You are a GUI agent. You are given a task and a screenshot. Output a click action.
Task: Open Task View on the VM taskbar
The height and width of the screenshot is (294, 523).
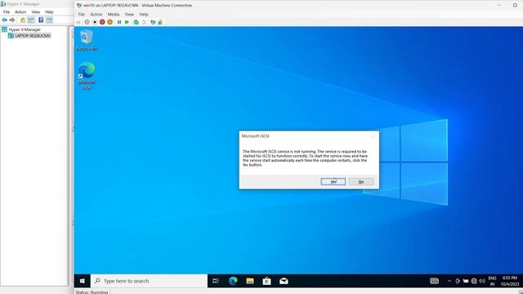pos(216,281)
